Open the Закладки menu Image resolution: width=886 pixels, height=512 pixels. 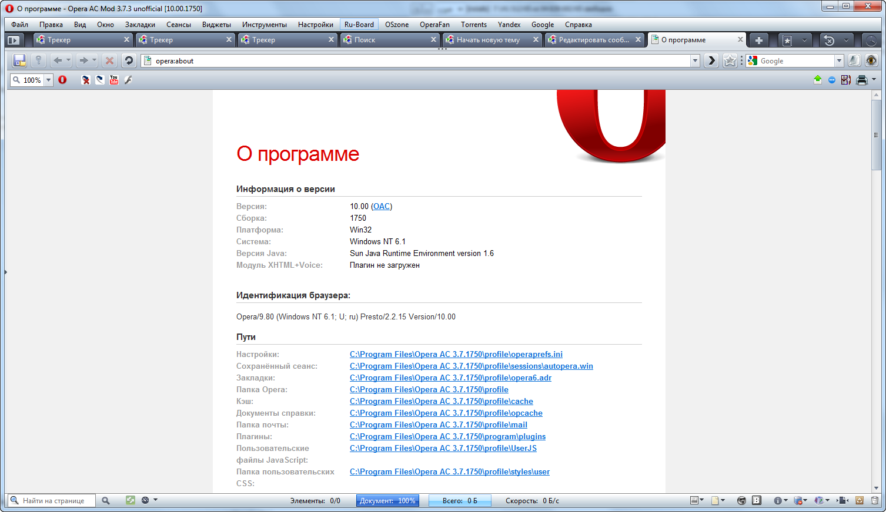point(140,25)
